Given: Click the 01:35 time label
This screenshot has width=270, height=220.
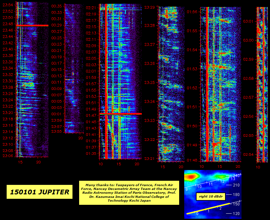Looking at the screenshot, I should point(91,154).
